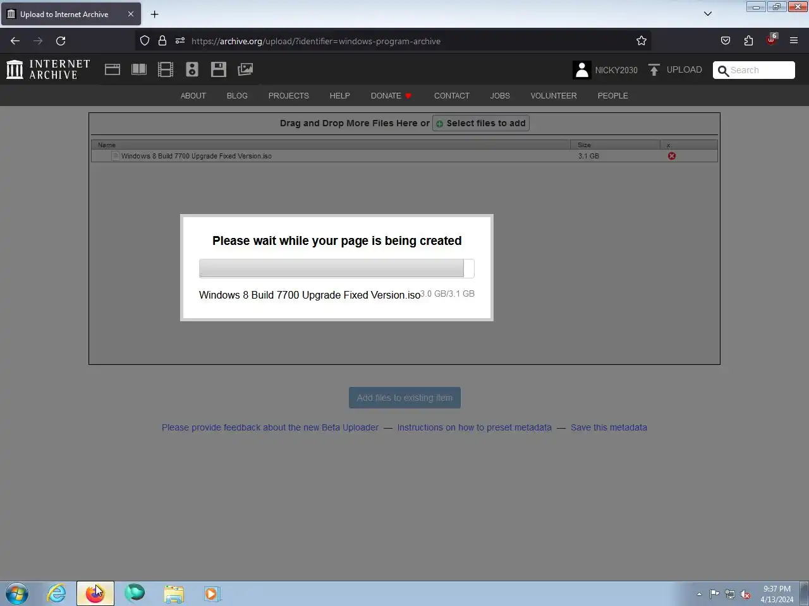Click Select files to add button

coord(481,123)
